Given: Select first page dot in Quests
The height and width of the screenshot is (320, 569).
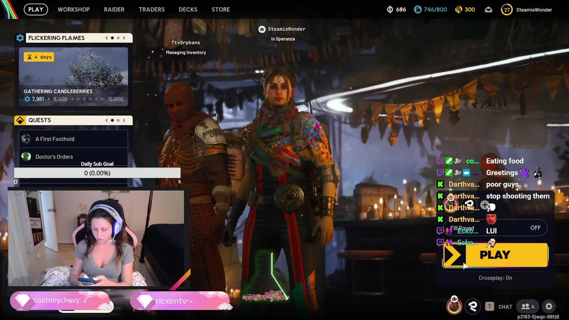Looking at the screenshot, I should 112,120.
